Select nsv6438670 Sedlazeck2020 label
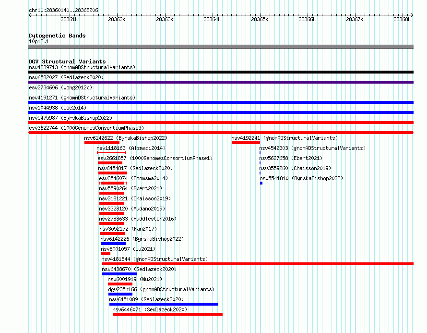Image resolution: width=427 pixels, height=333 pixels. pyautogui.click(x=139, y=269)
